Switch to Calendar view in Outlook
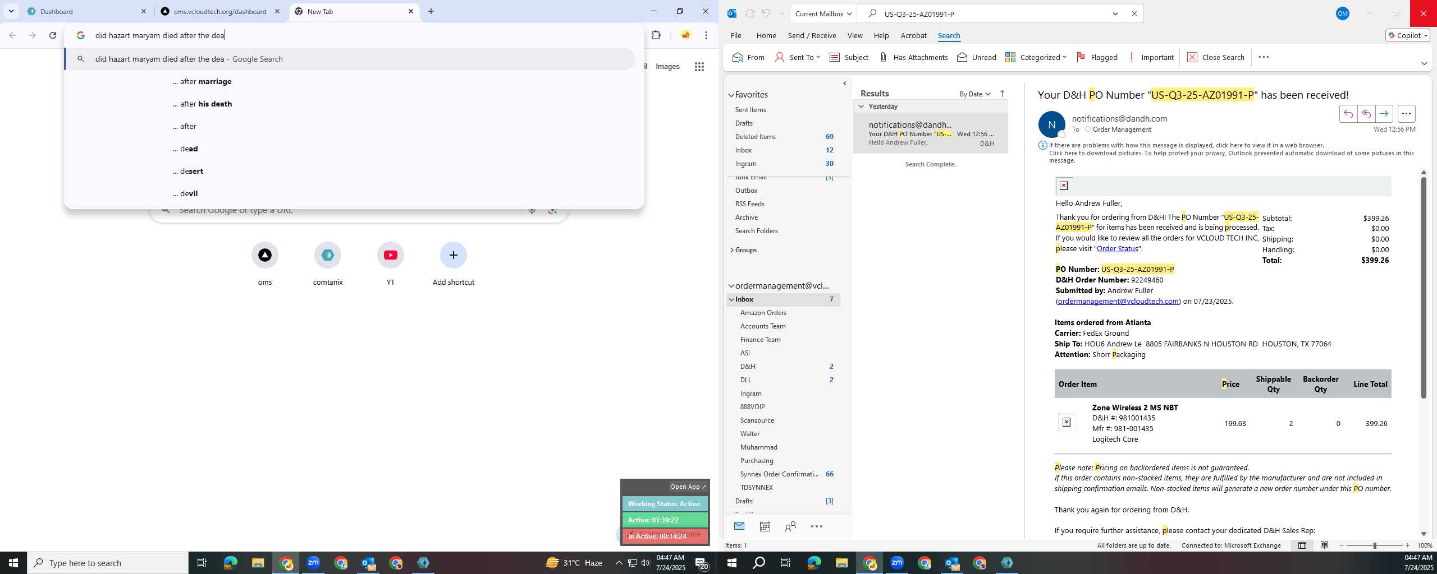The image size is (1437, 574). [x=765, y=526]
